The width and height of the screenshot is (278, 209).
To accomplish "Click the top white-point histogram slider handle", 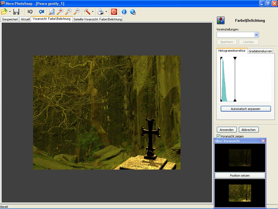I will [x=235, y=58].
